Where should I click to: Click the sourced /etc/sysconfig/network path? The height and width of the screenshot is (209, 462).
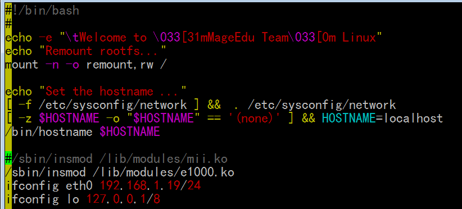tap(321, 105)
